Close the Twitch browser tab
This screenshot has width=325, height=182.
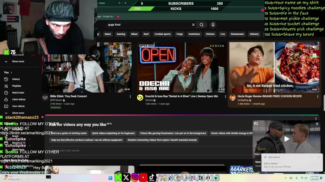(119, 3)
